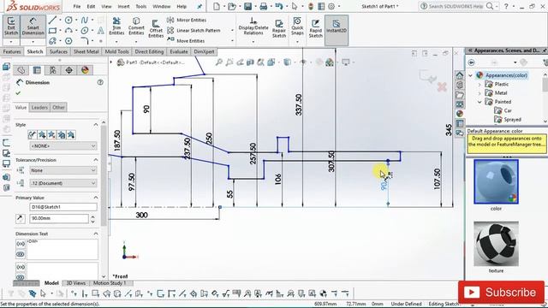The image size is (548, 308).
Task: Open the View menu
Action: coord(106,6)
